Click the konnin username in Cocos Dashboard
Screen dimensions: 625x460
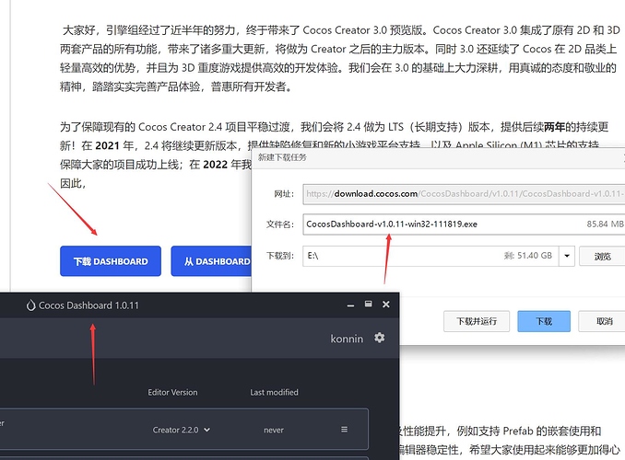pos(347,339)
